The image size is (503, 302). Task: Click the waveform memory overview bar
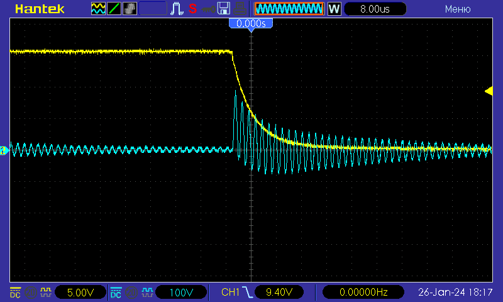coord(289,9)
